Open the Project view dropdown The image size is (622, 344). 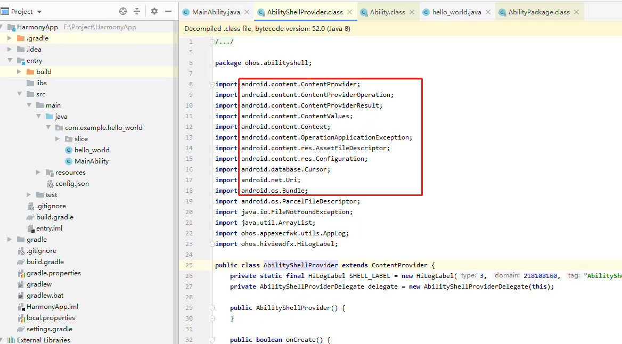[39, 12]
